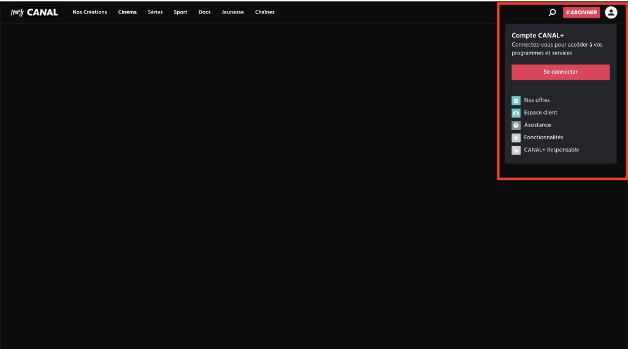Open the Docs section
This screenshot has height=349, width=628.
[x=204, y=12]
